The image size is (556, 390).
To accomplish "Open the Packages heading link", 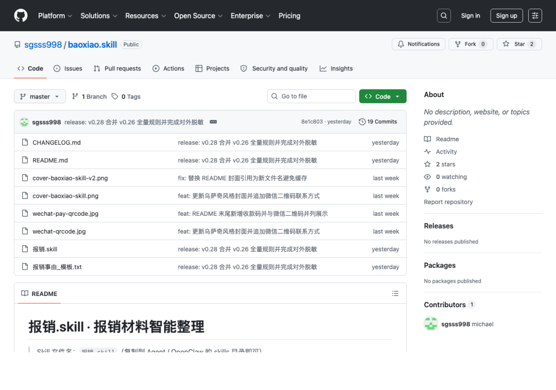I will tap(440, 265).
